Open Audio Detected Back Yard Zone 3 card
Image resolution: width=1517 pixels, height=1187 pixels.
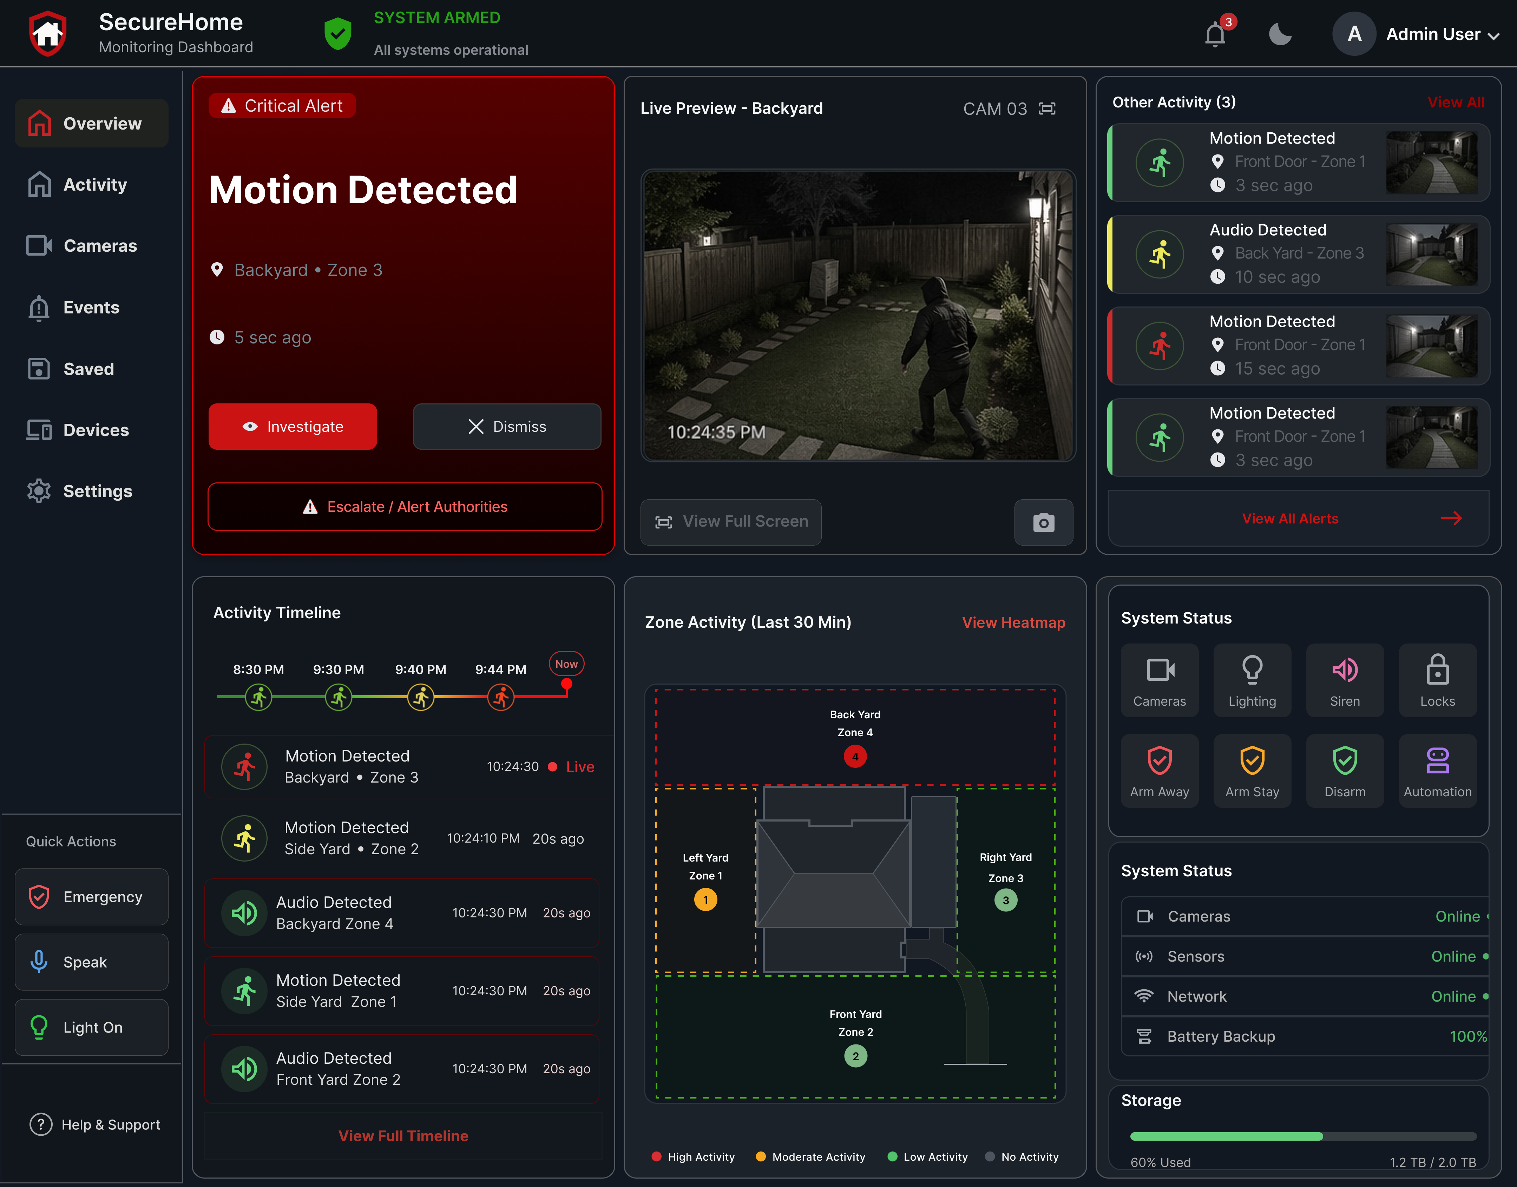(1298, 254)
